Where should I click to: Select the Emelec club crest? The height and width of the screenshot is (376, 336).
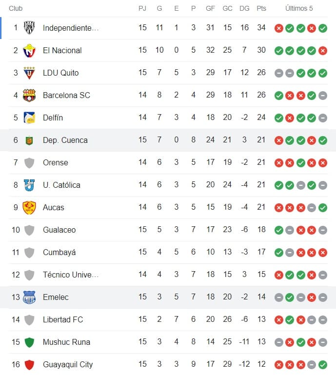(29, 297)
